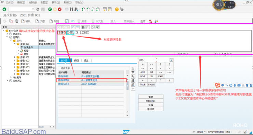Click the NOT operator button

click(143, 76)
